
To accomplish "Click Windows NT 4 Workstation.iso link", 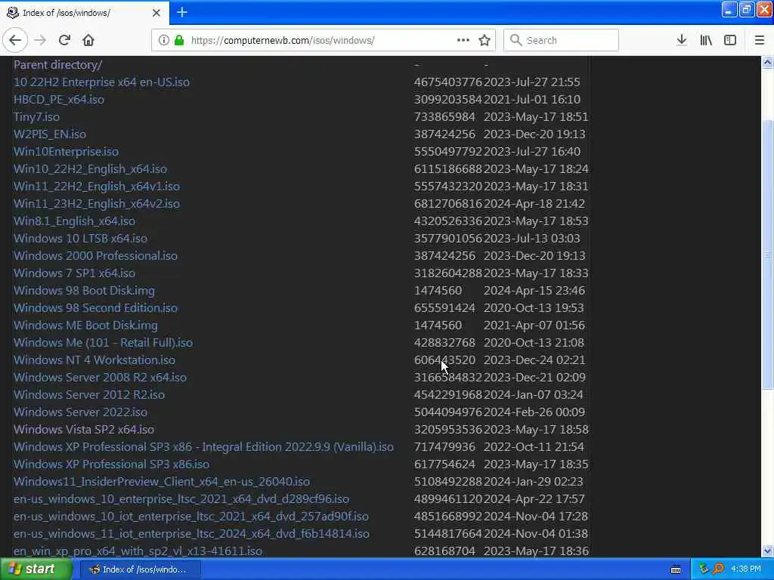I will click(x=94, y=360).
